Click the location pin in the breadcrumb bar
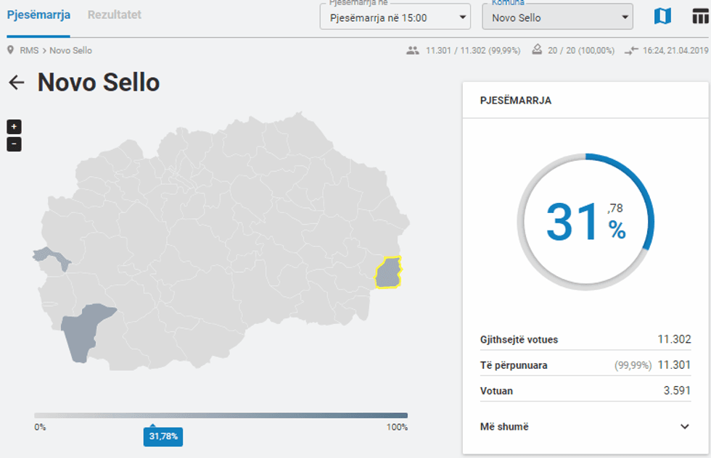The height and width of the screenshot is (458, 711). [x=9, y=50]
